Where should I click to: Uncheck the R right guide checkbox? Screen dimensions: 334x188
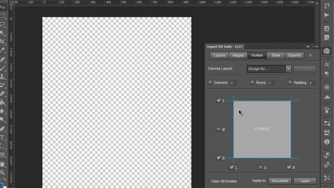click(289, 167)
